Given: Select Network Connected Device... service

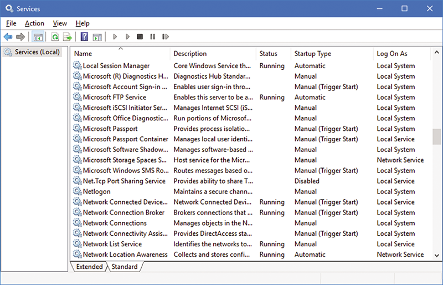Looking at the screenshot, I should pos(125,202).
